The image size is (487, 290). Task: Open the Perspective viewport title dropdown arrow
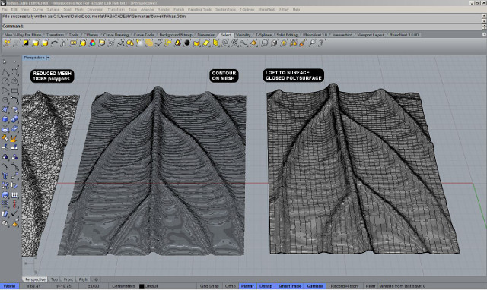pyautogui.click(x=48, y=58)
